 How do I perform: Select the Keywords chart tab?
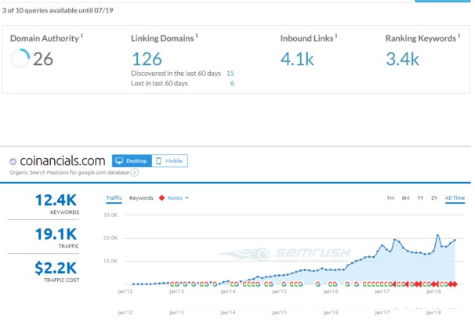(141, 198)
